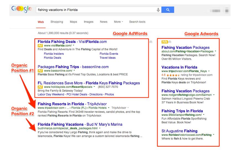Open FL Residences Save More ad

coord(89,83)
